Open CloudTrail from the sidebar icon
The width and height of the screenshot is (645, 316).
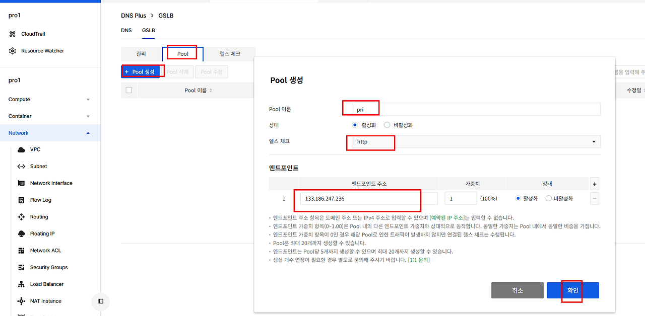point(13,34)
